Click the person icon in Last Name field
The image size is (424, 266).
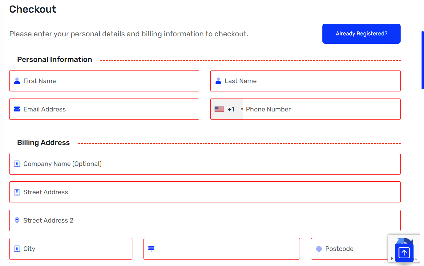(x=218, y=81)
